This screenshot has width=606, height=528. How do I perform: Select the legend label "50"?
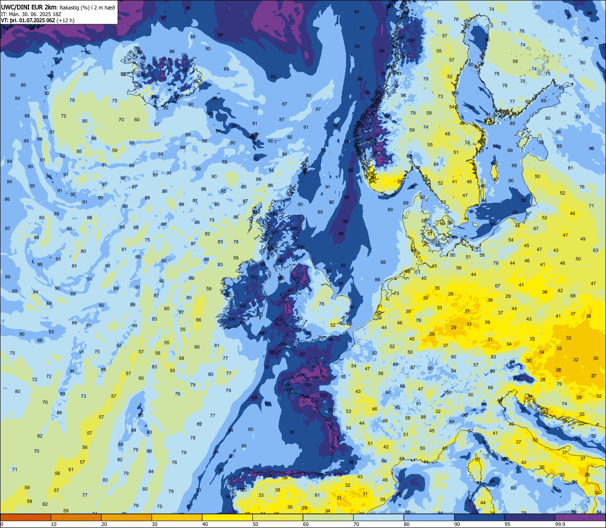255,524
